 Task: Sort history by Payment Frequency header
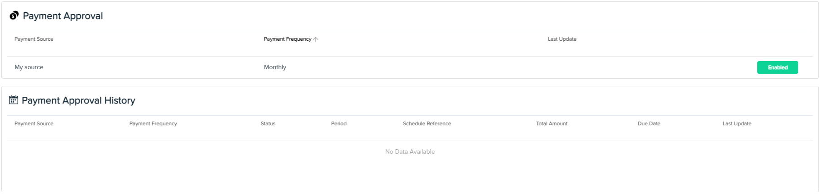pos(153,123)
